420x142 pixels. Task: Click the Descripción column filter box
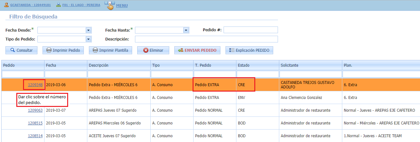(119, 74)
